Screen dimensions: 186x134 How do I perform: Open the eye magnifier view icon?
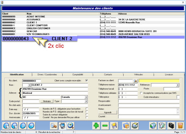(x=71, y=126)
